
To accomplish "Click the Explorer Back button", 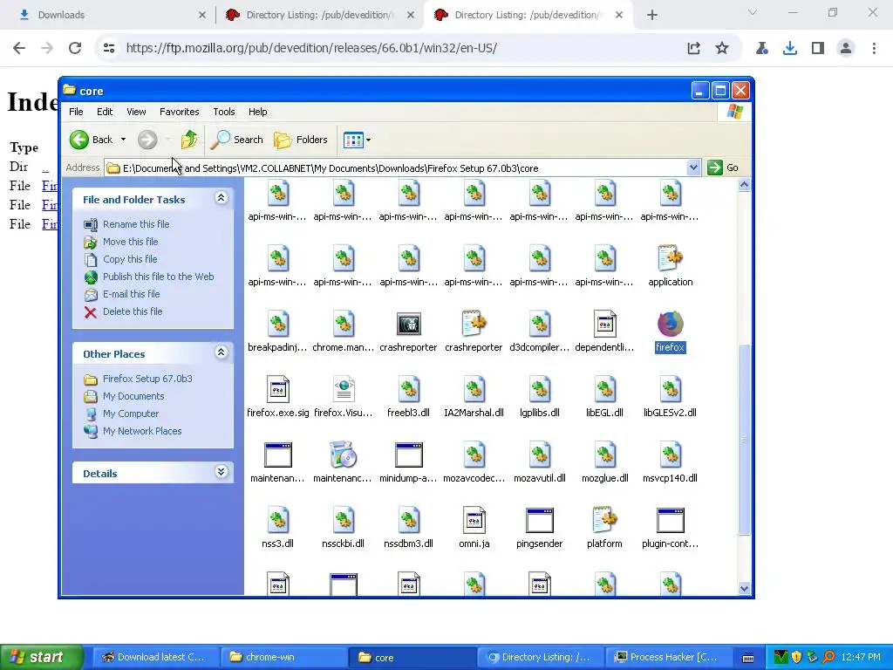I will (92, 140).
